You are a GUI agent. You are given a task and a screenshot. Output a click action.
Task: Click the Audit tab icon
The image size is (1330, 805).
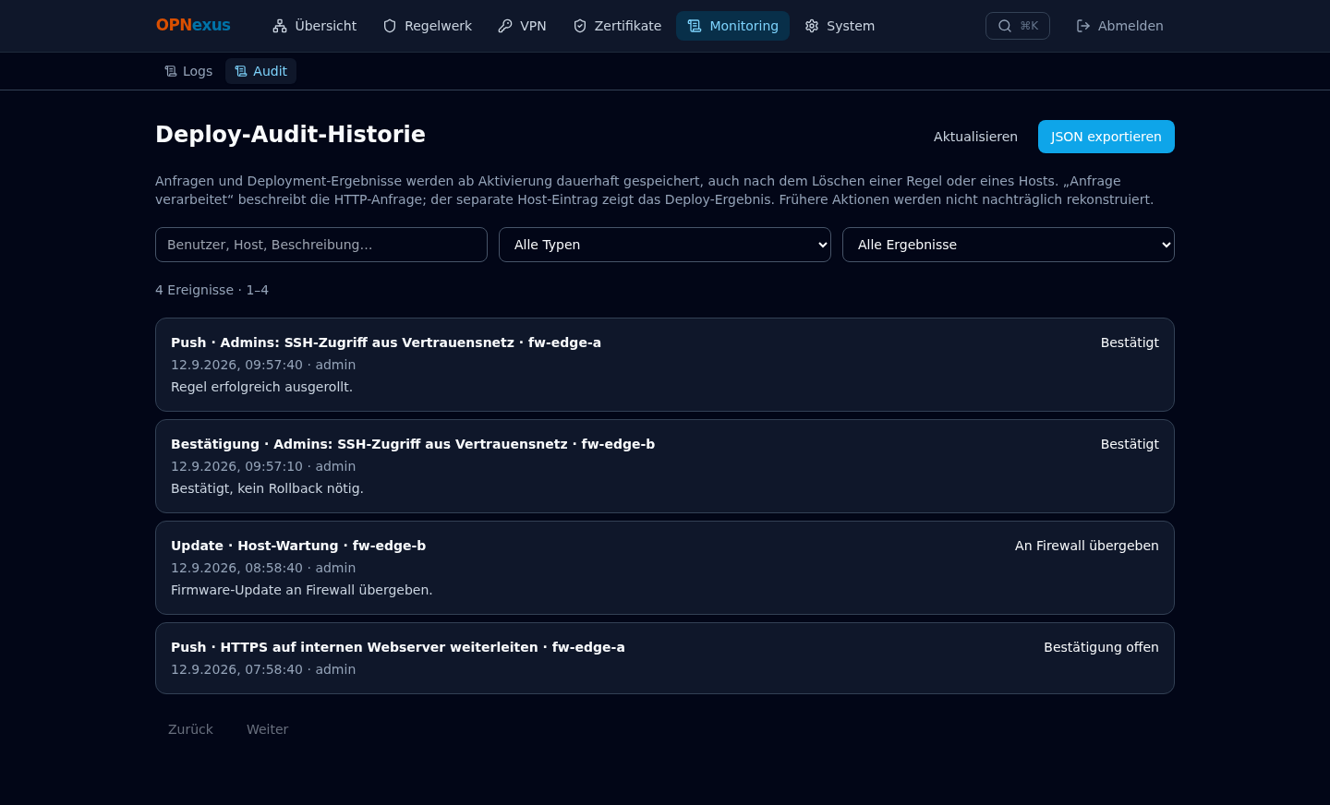pos(241,71)
